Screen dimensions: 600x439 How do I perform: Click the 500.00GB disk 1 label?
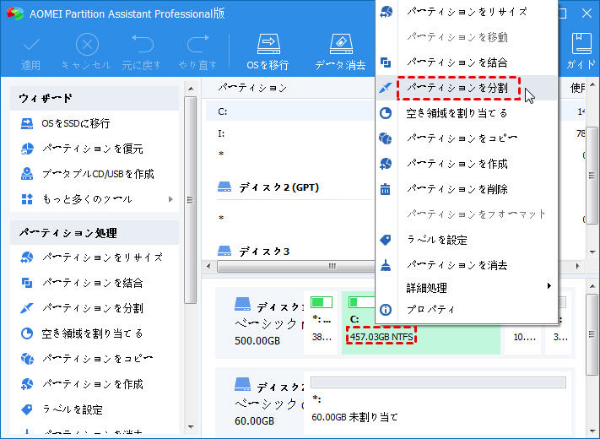click(x=257, y=340)
